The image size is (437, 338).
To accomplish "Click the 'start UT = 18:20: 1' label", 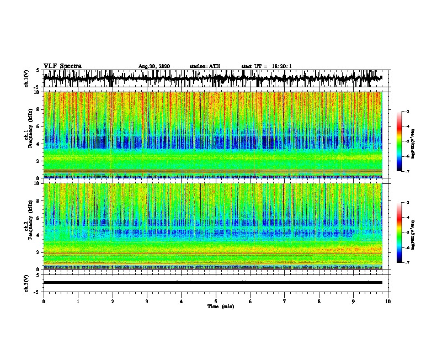I will pyautogui.click(x=267, y=66).
